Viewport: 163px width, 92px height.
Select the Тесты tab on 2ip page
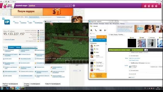coord(5,47)
